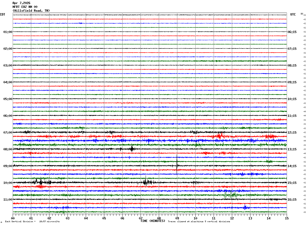Click the "05:00" CDT time label

click(x=8, y=99)
